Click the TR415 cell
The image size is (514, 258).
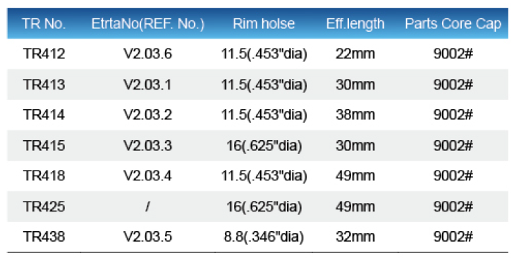coord(44,145)
